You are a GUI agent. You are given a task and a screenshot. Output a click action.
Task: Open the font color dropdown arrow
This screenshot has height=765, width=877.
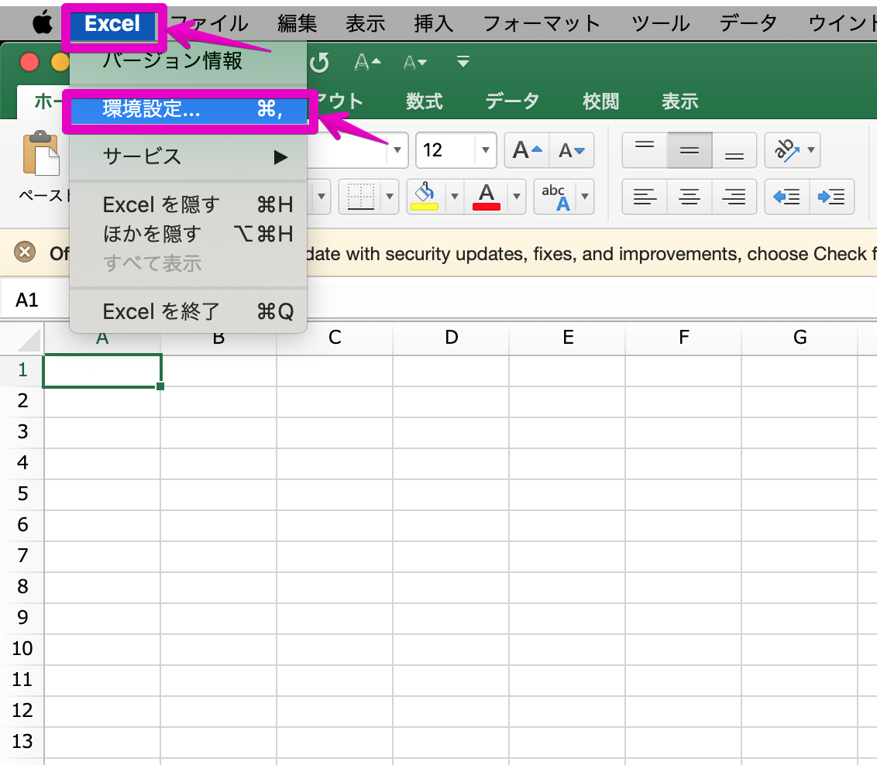pos(517,196)
